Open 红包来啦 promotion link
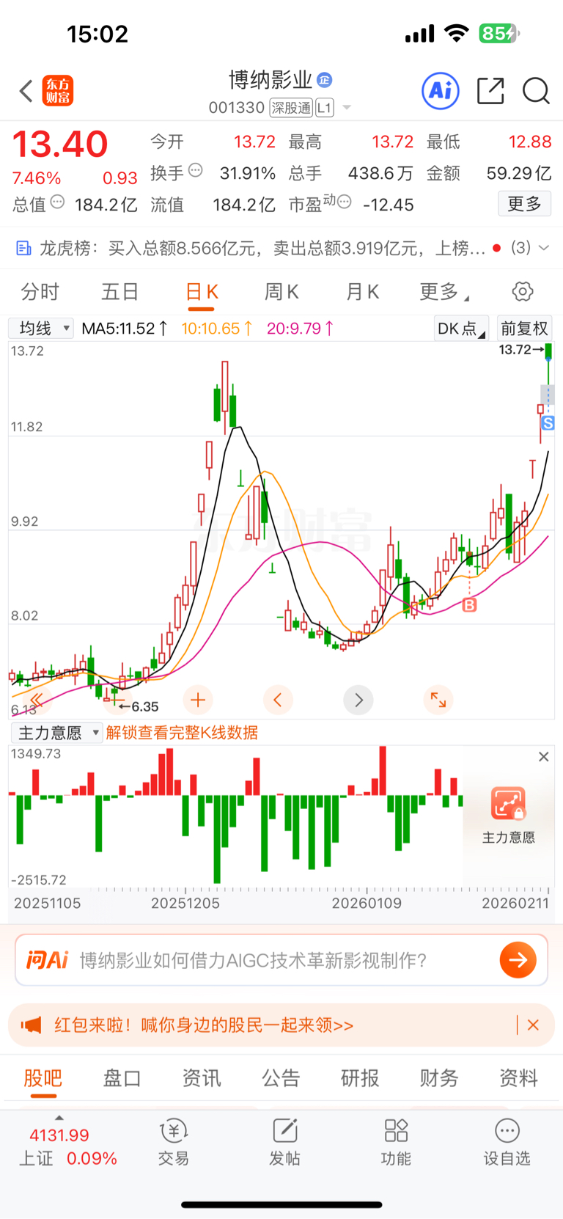The height and width of the screenshot is (1219, 563). pyautogui.click(x=204, y=1025)
